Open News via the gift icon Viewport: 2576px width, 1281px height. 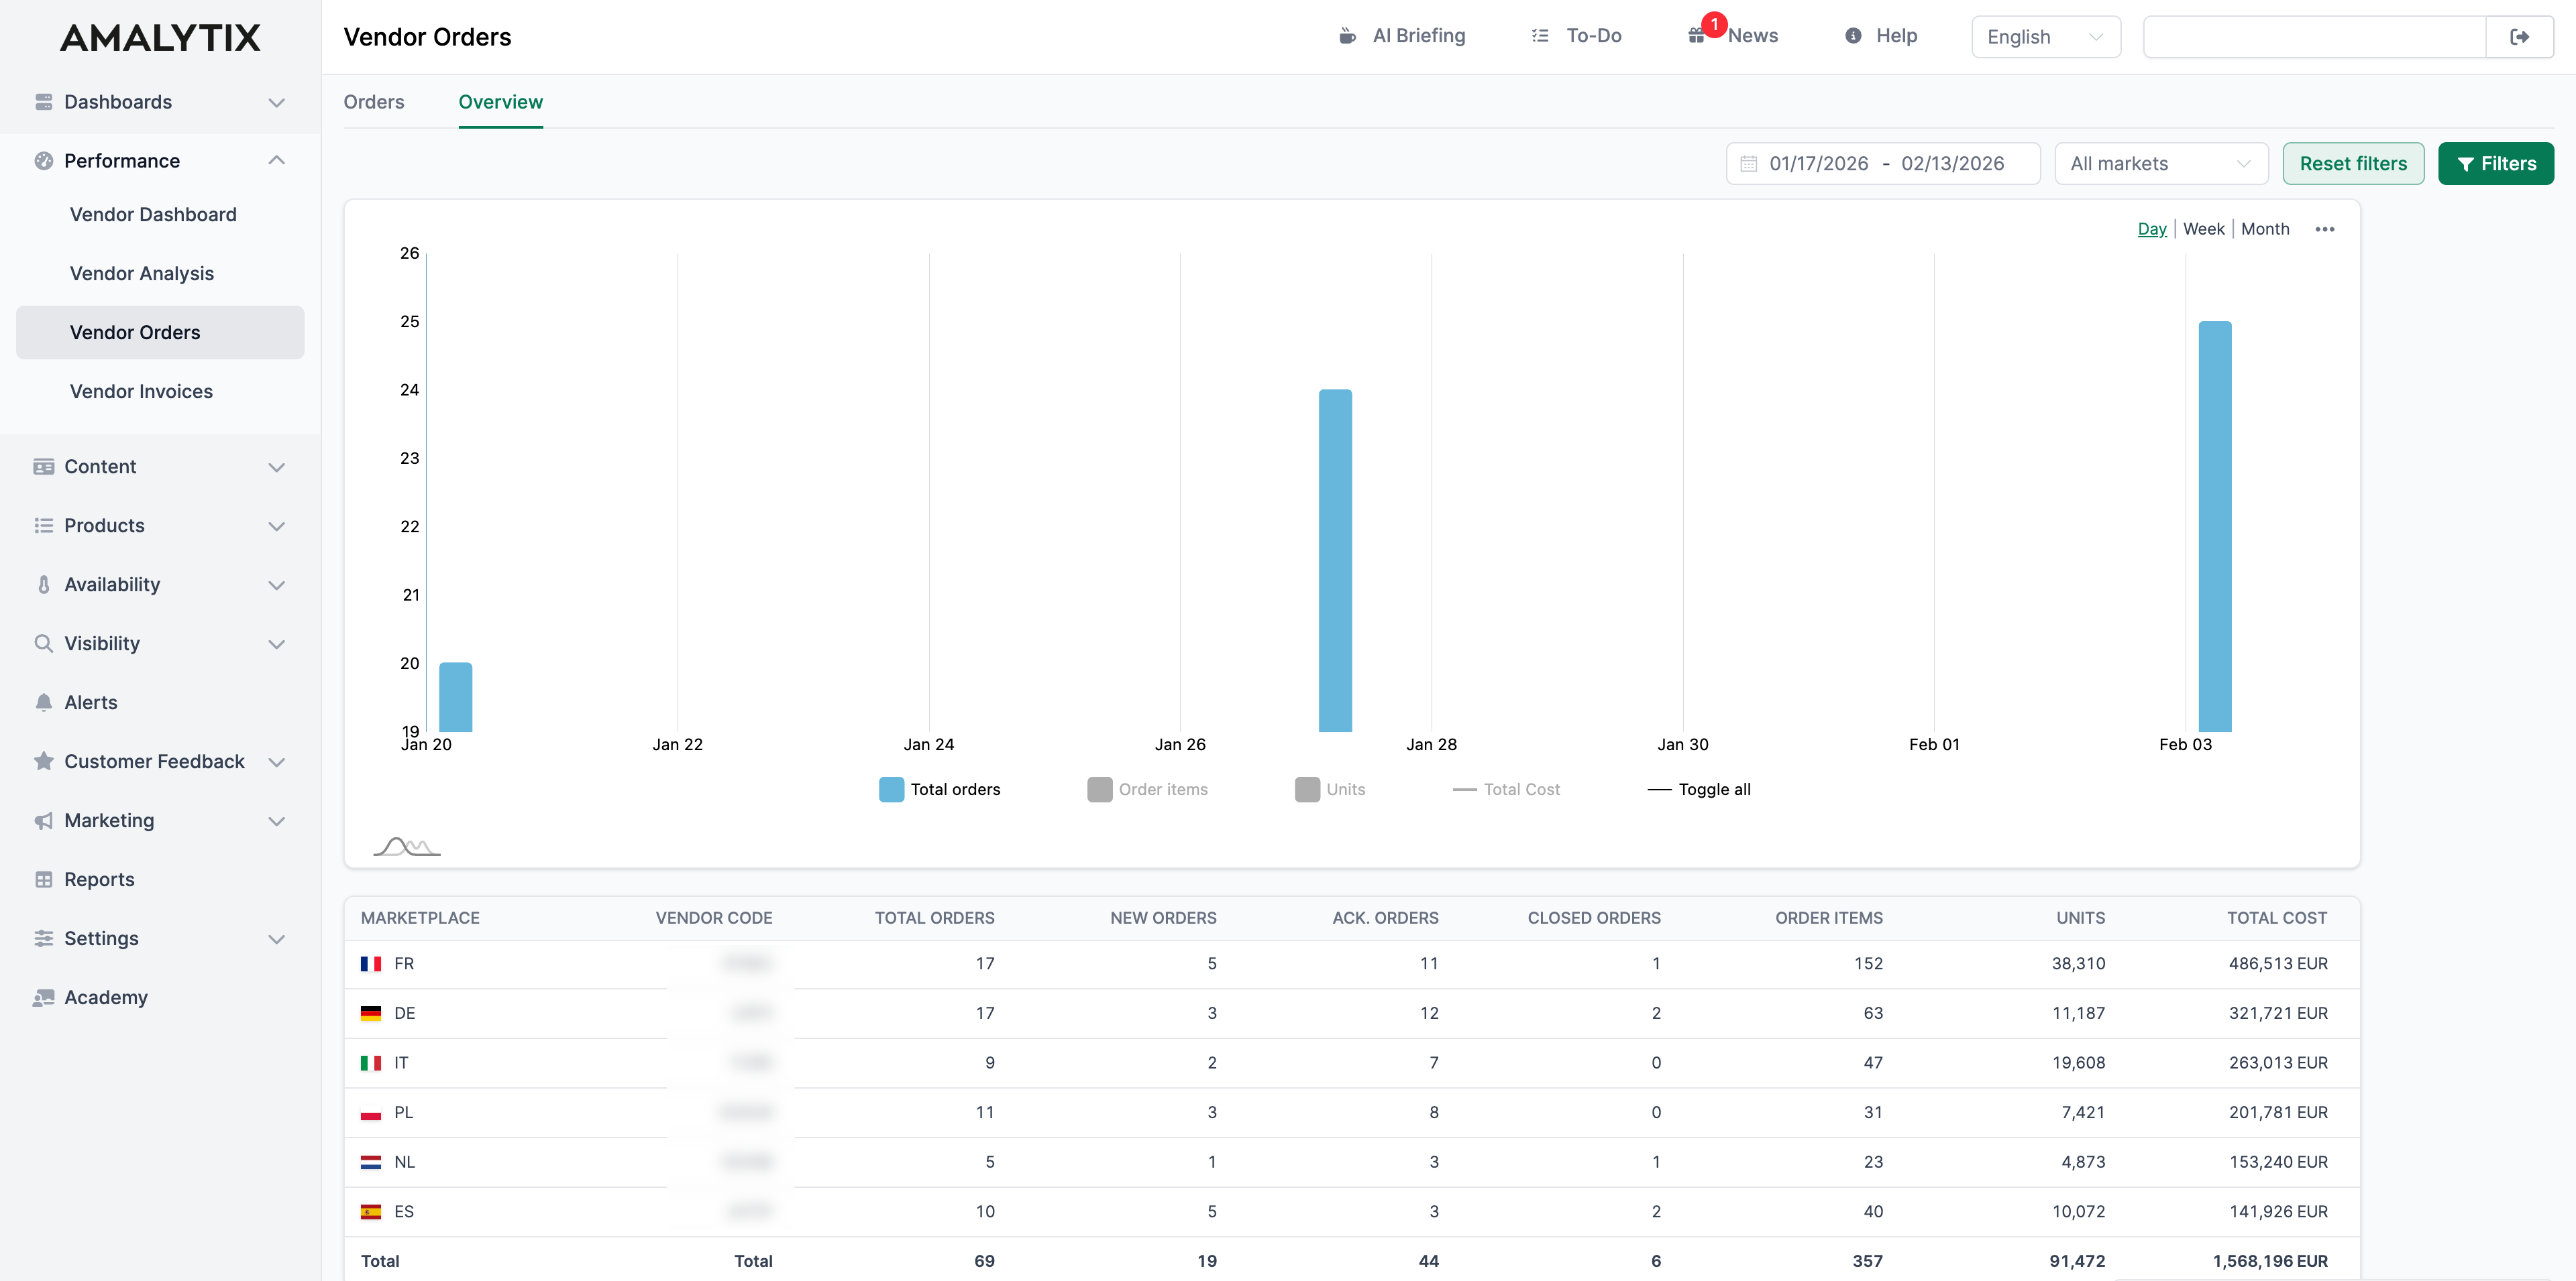(x=1697, y=35)
